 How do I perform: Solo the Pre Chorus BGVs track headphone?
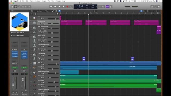click(x=43, y=33)
